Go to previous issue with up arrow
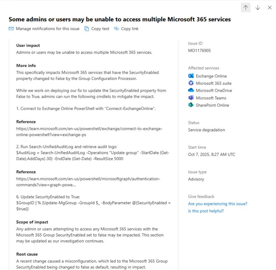The image size is (276, 270). (x=246, y=8)
